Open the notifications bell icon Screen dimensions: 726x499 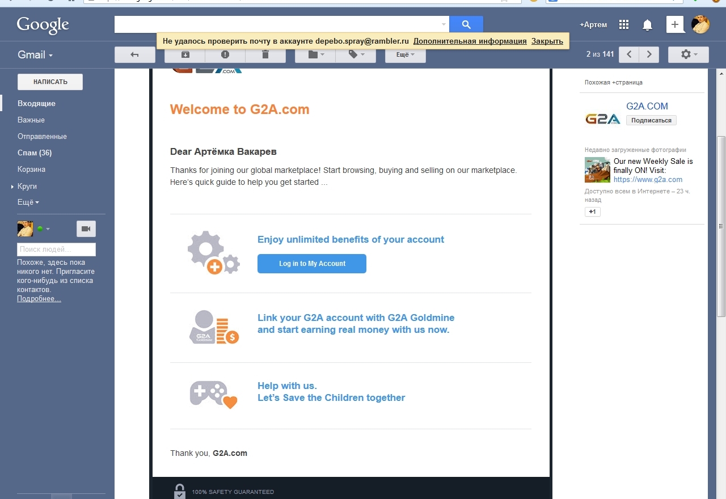647,24
